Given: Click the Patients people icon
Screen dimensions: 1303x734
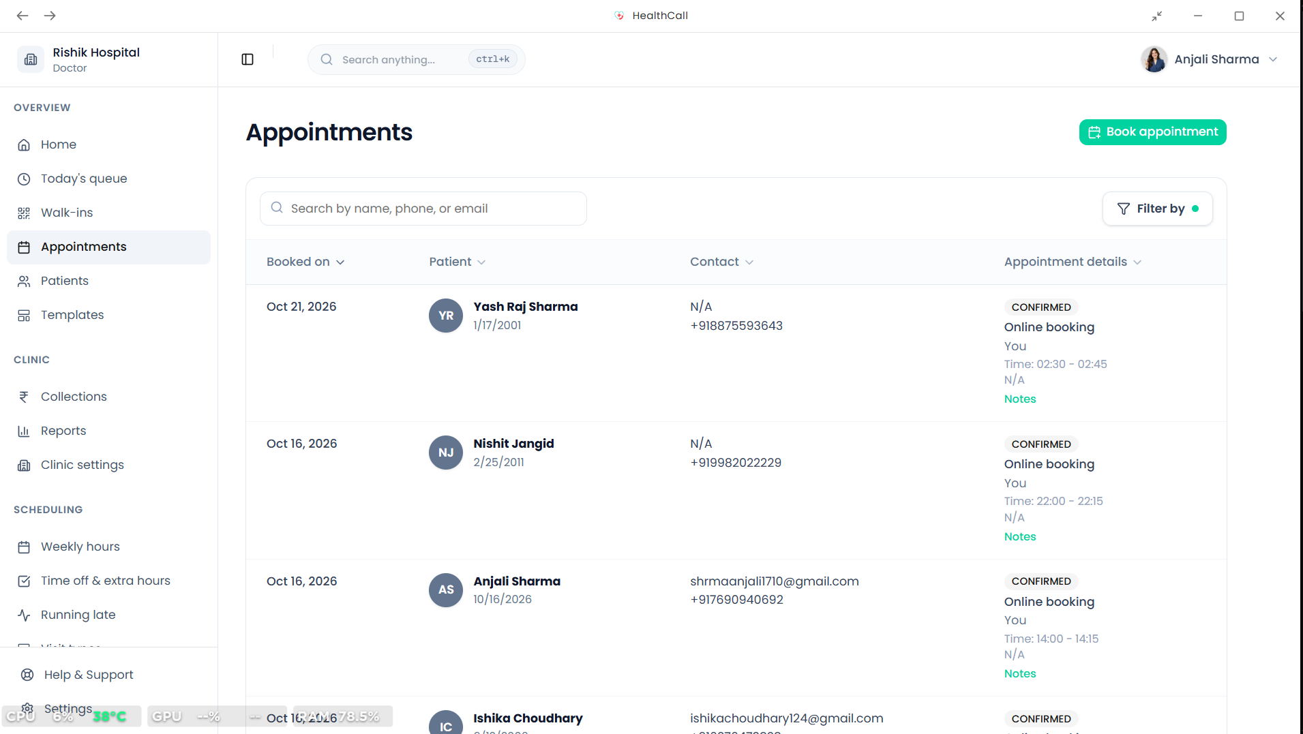Looking at the screenshot, I should coord(24,281).
